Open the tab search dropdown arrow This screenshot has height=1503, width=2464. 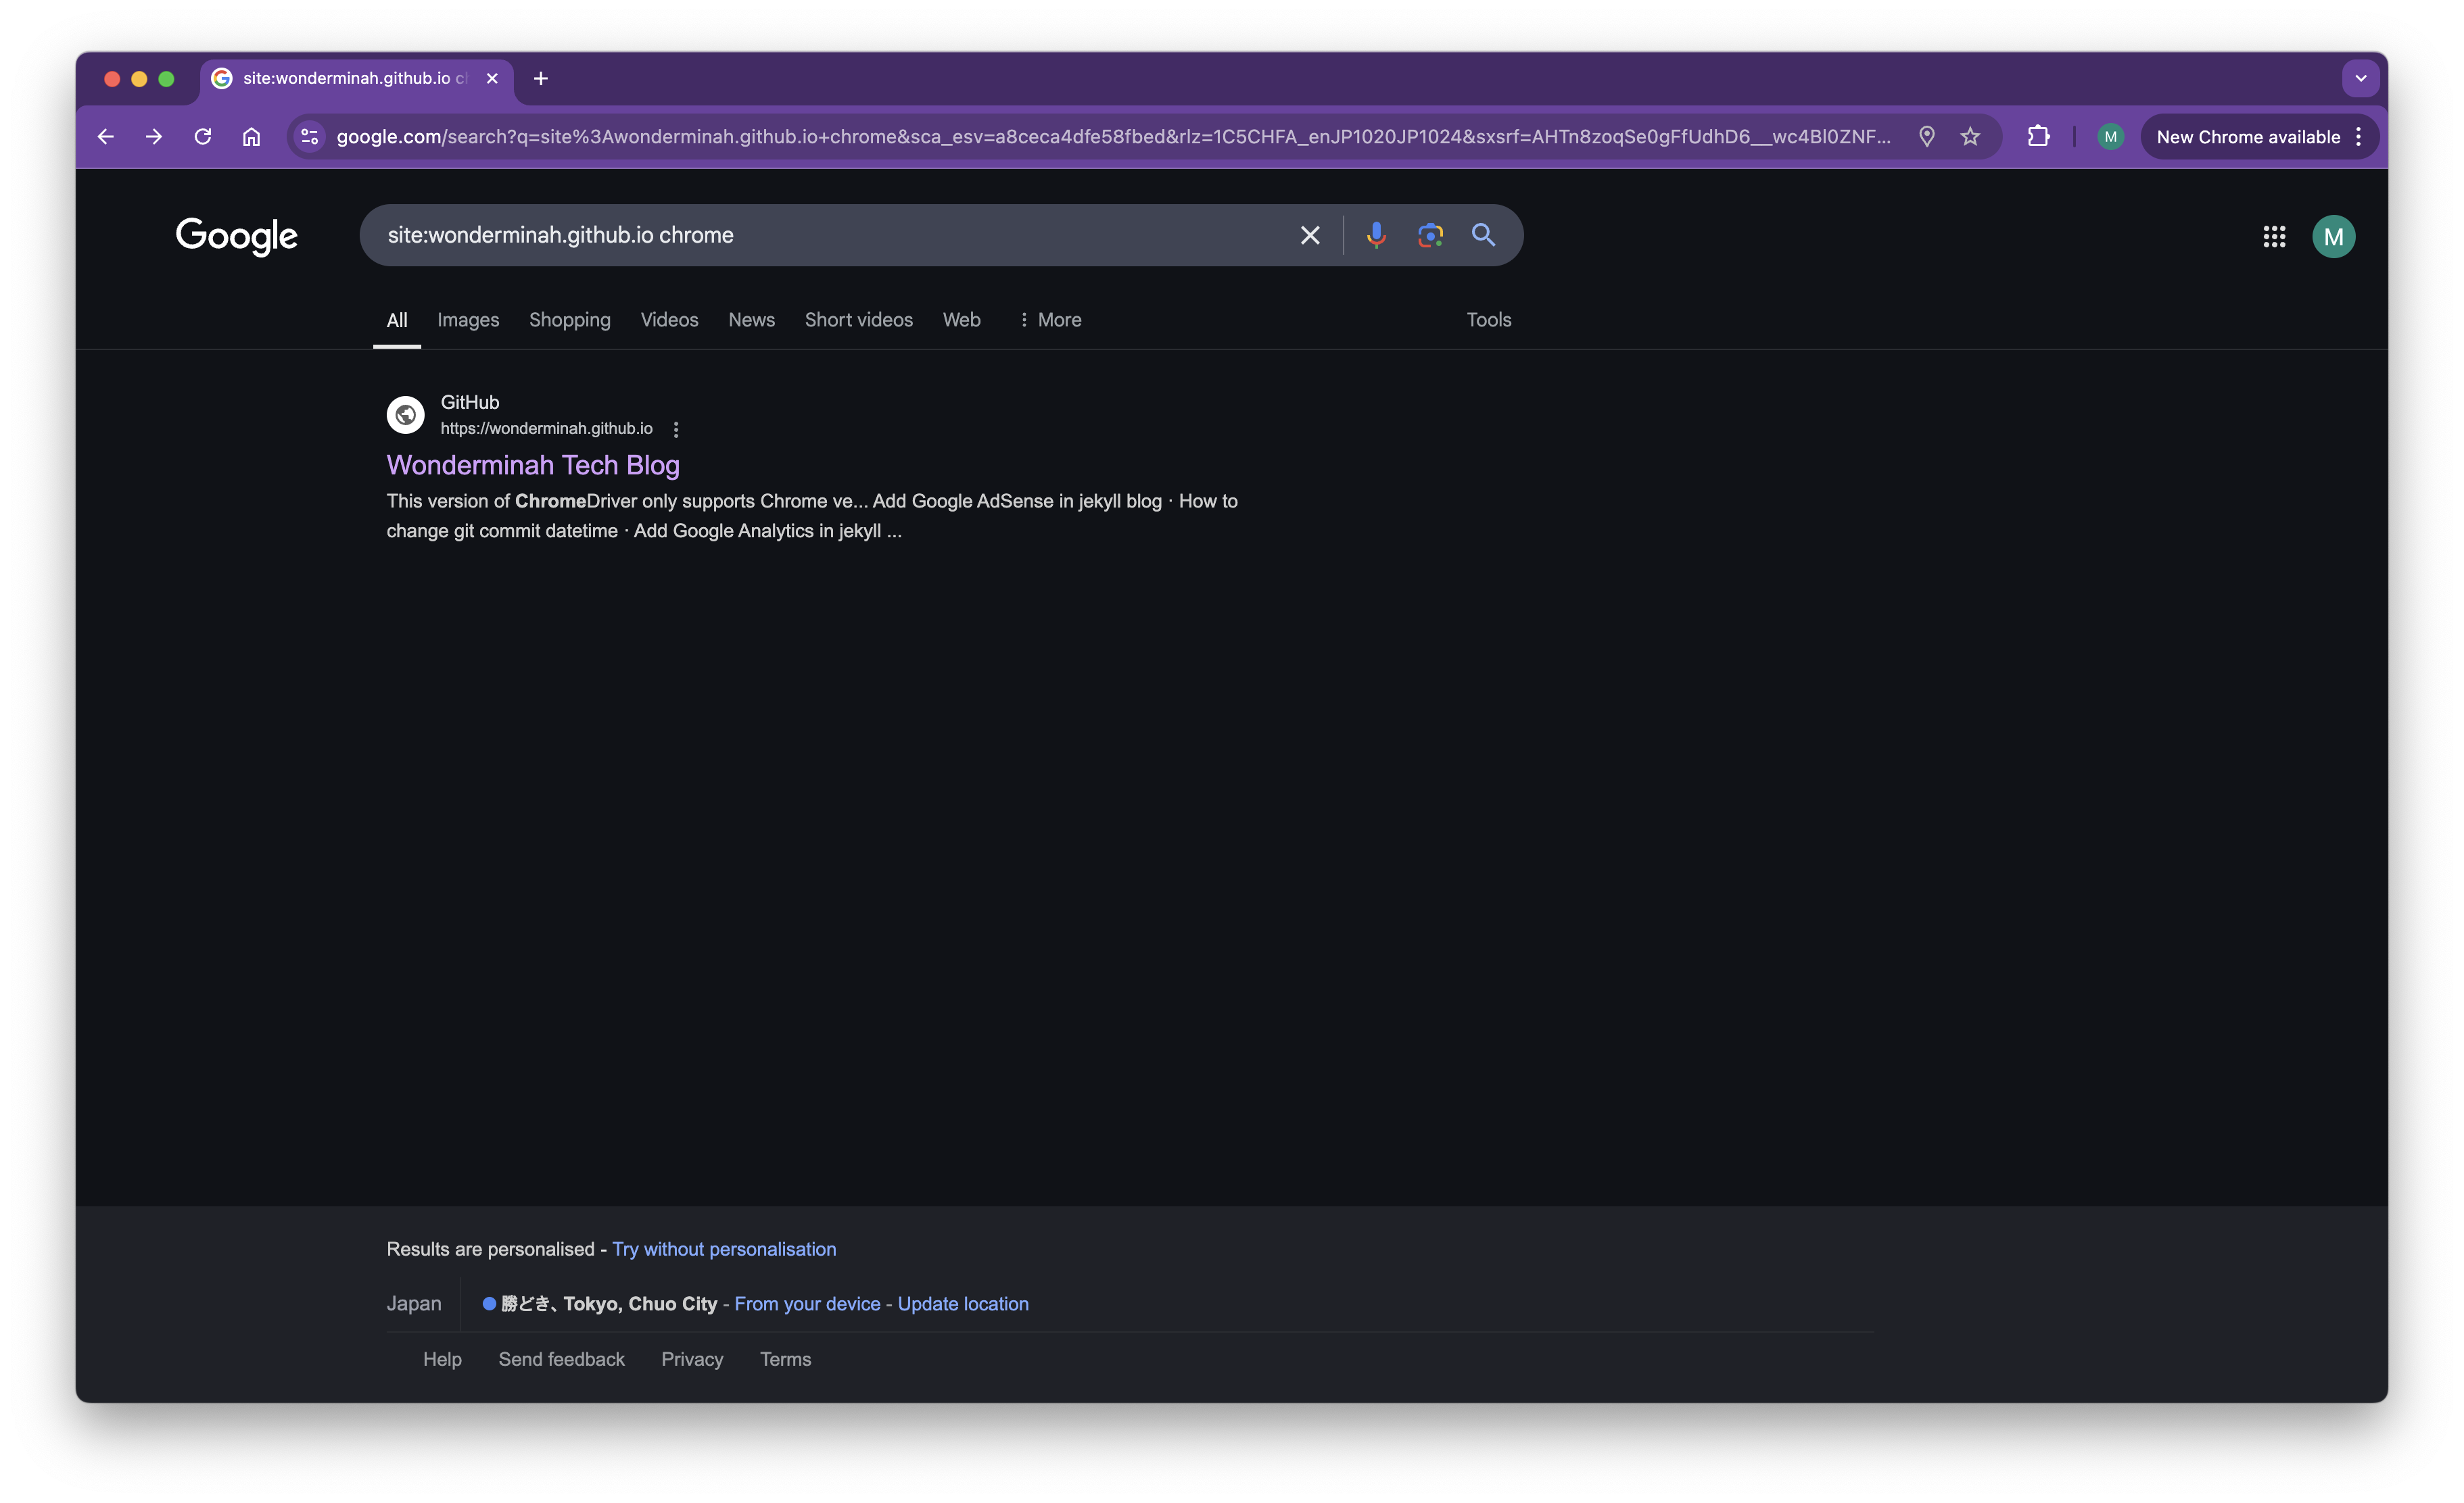click(2360, 78)
